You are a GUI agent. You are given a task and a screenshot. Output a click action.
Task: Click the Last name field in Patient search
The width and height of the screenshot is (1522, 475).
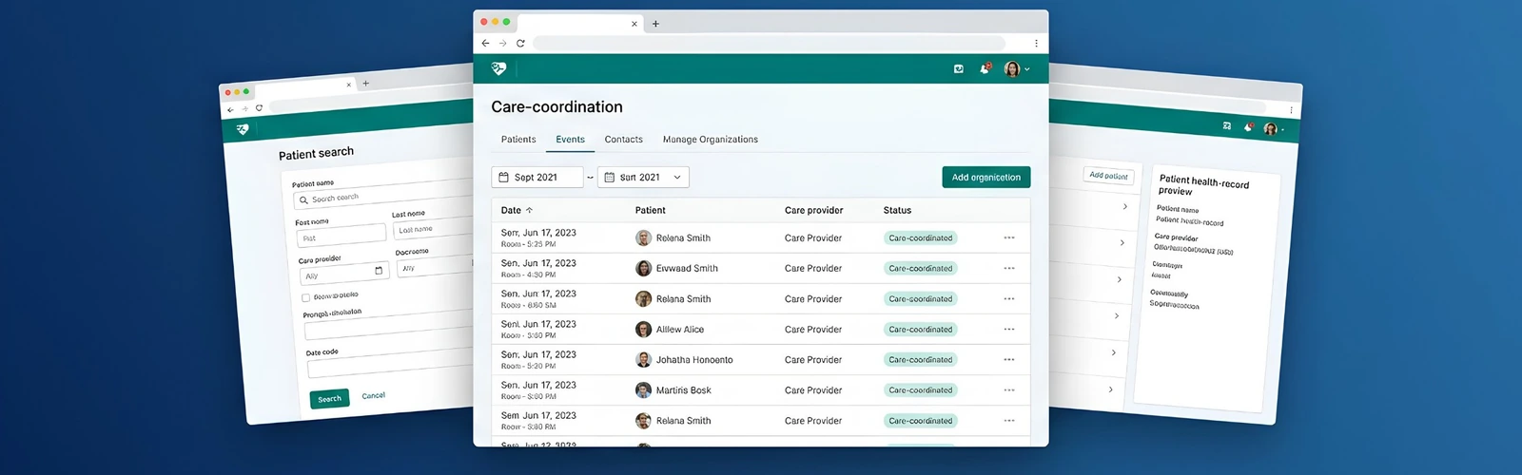click(434, 227)
